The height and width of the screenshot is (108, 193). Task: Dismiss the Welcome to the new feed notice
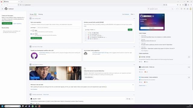click(x=133, y=85)
